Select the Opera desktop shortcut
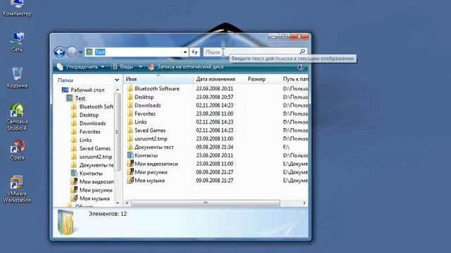 [x=17, y=150]
